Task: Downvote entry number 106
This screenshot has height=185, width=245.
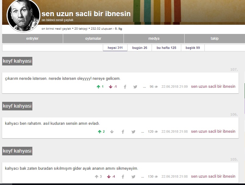Action: pos(112,132)
